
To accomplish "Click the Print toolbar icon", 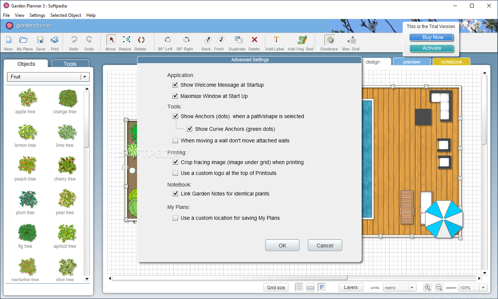I will (x=55, y=40).
